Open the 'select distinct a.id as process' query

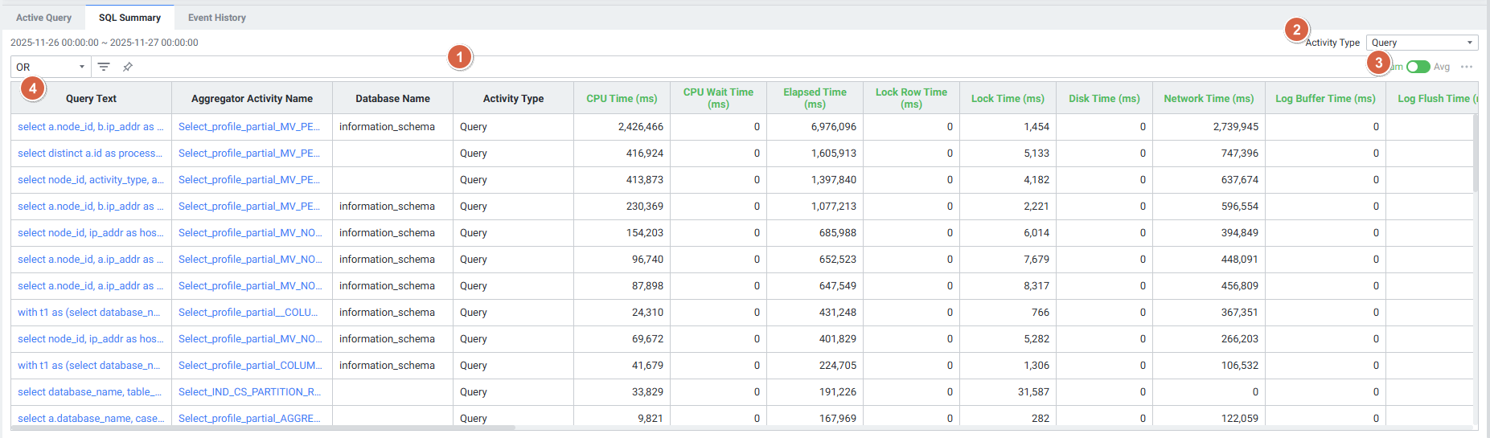pyautogui.click(x=90, y=154)
